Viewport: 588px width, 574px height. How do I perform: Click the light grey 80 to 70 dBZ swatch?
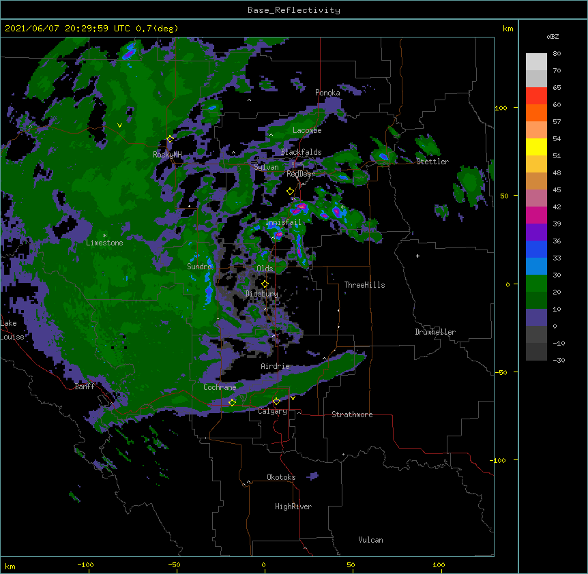pos(536,62)
